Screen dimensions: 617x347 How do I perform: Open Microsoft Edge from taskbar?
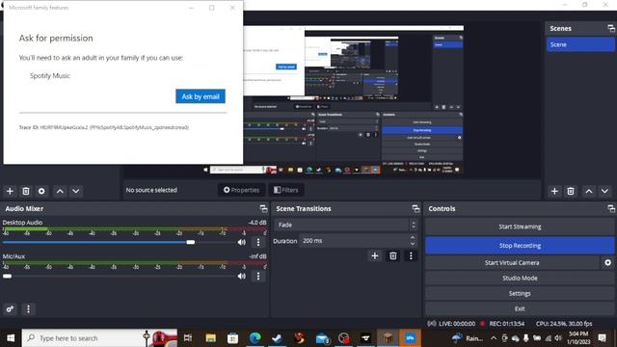[x=255, y=338]
